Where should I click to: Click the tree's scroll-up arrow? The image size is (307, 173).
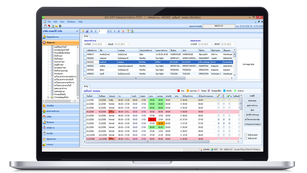(78, 47)
